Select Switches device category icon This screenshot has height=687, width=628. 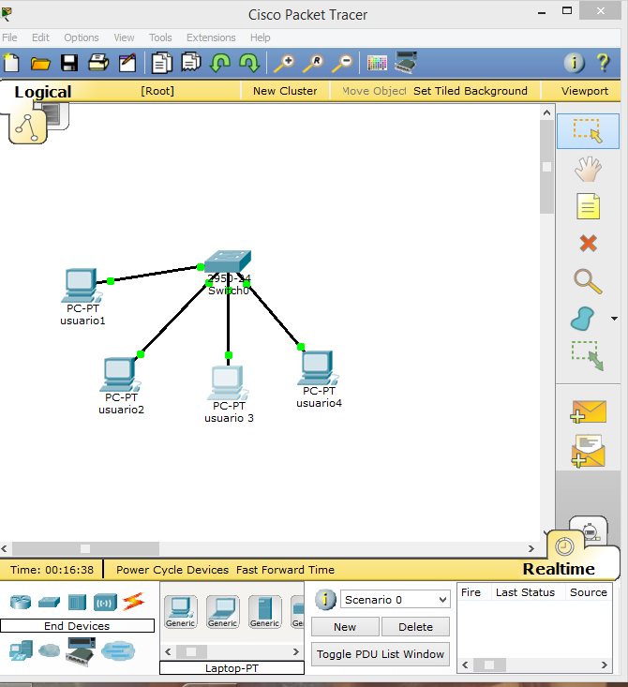(x=49, y=603)
